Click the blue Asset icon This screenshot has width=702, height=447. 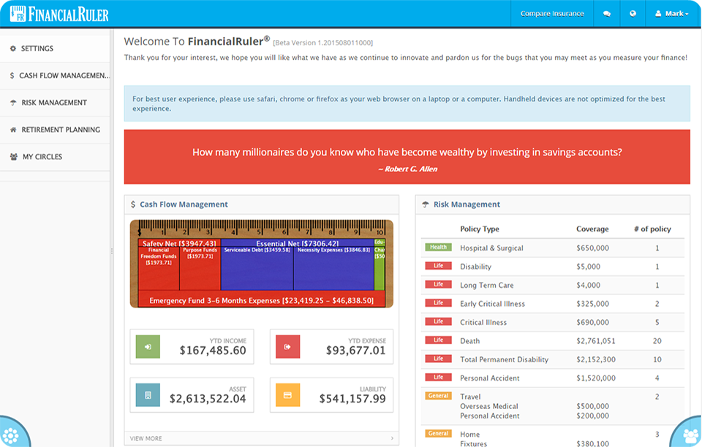coord(148,395)
